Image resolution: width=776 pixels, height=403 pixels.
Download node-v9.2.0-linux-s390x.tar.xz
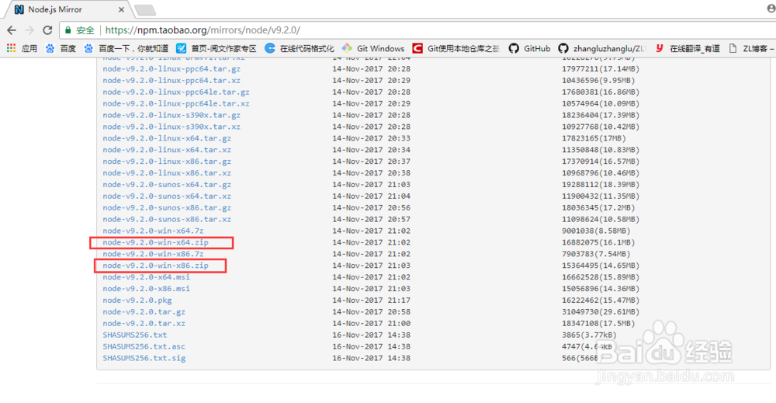click(x=171, y=127)
